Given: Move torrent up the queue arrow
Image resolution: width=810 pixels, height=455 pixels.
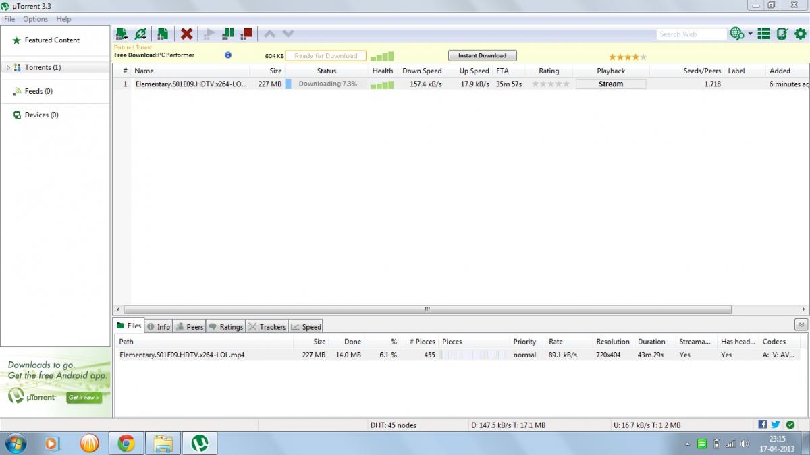Looking at the screenshot, I should [x=269, y=34].
